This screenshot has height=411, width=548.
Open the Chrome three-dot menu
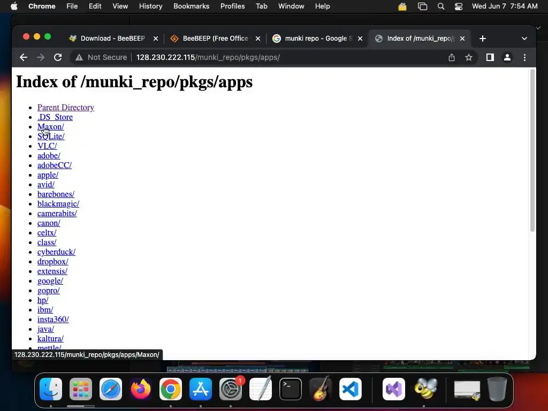[524, 57]
